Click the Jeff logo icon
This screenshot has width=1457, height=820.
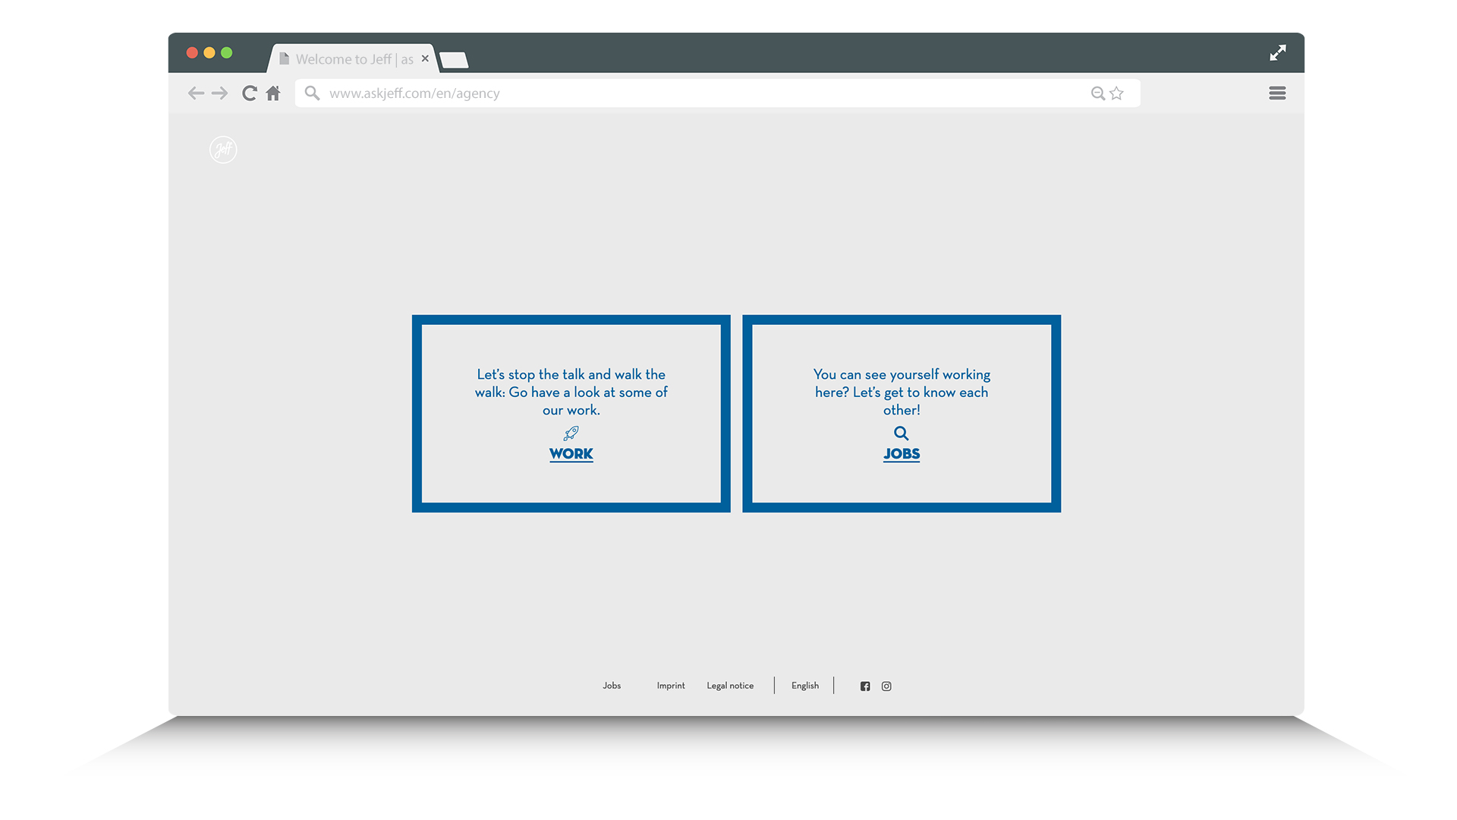[x=223, y=150]
